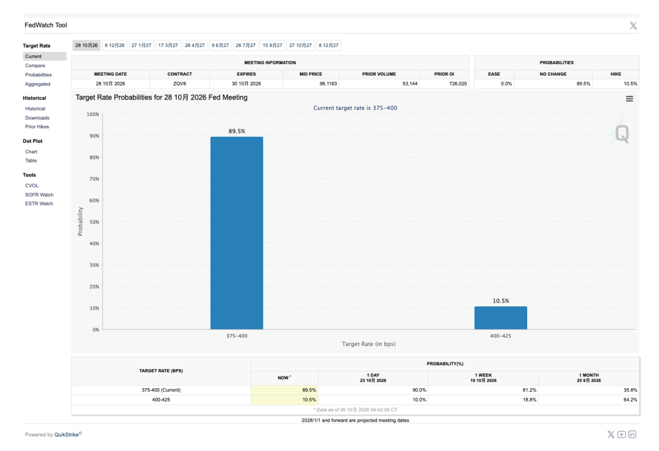Select the 8 12月27 meeting tab
This screenshot has height=451, width=659.
[x=329, y=45]
